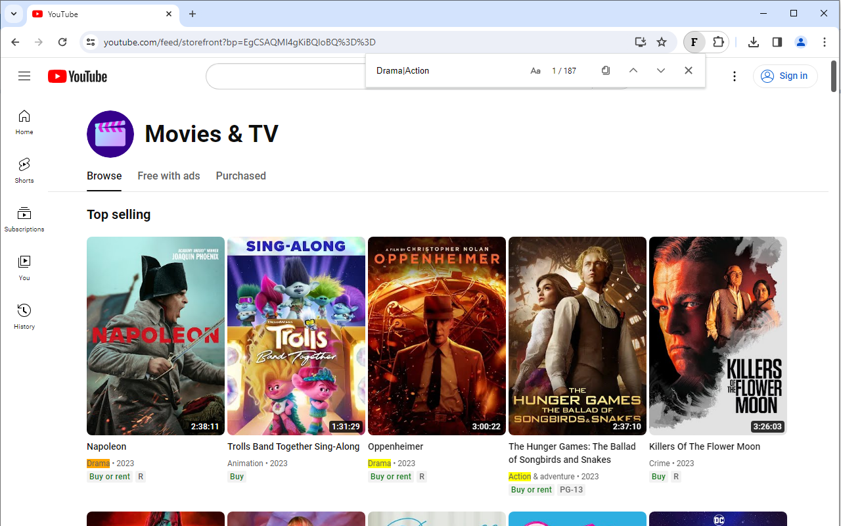Click Buy or rent under Hunger Games

532,490
